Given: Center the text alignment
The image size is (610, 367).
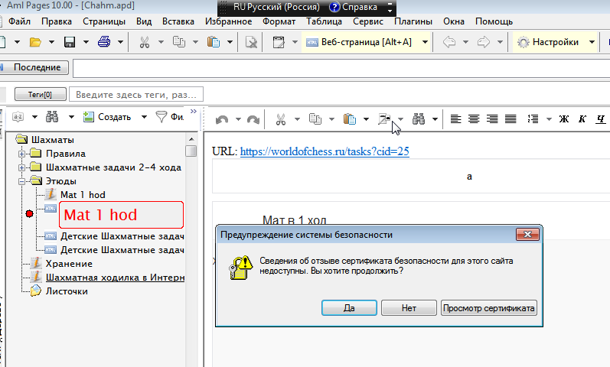Looking at the screenshot, I should point(474,119).
